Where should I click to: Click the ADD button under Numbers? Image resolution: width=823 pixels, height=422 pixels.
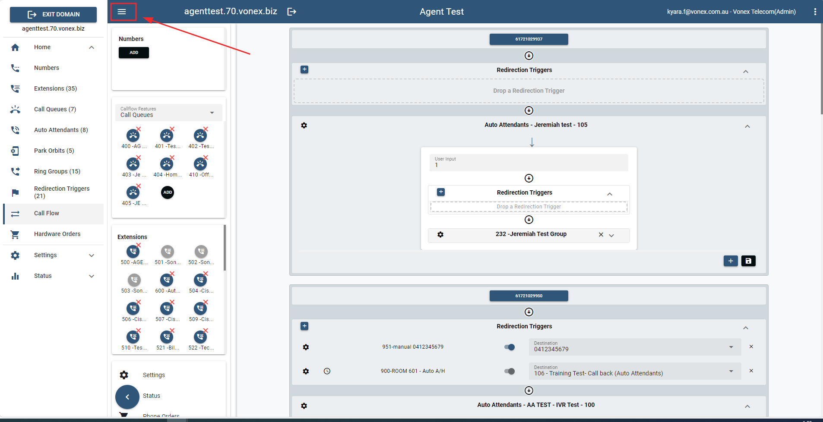134,53
